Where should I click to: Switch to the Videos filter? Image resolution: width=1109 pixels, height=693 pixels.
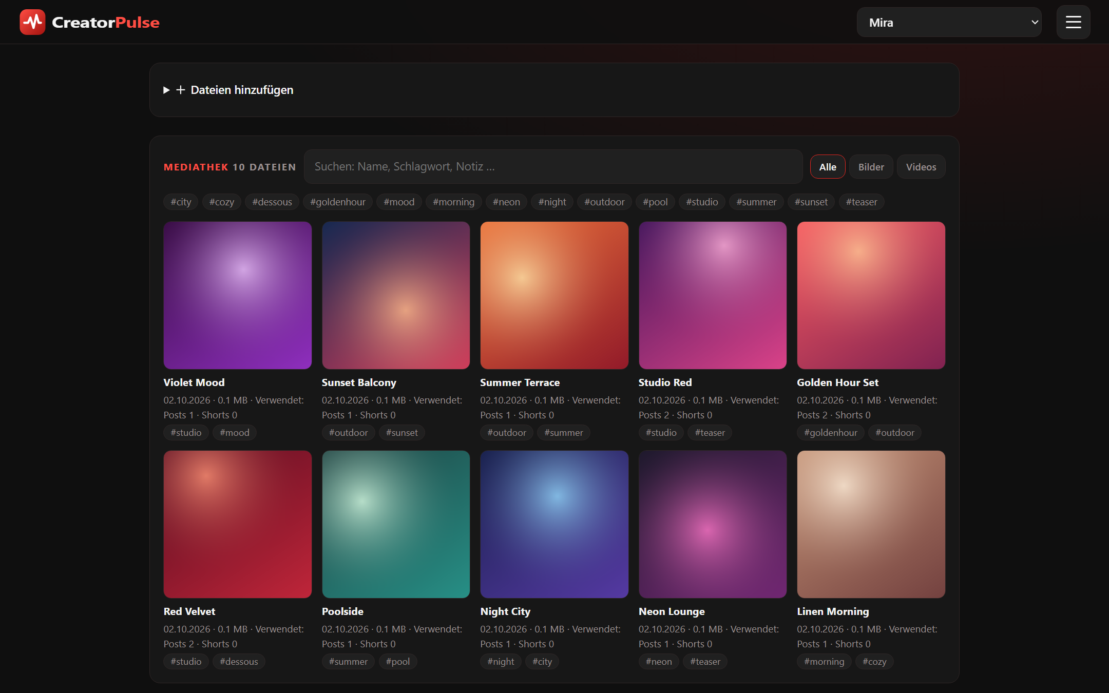tap(921, 167)
